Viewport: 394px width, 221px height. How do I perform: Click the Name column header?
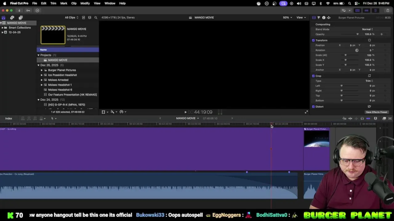coord(68,50)
